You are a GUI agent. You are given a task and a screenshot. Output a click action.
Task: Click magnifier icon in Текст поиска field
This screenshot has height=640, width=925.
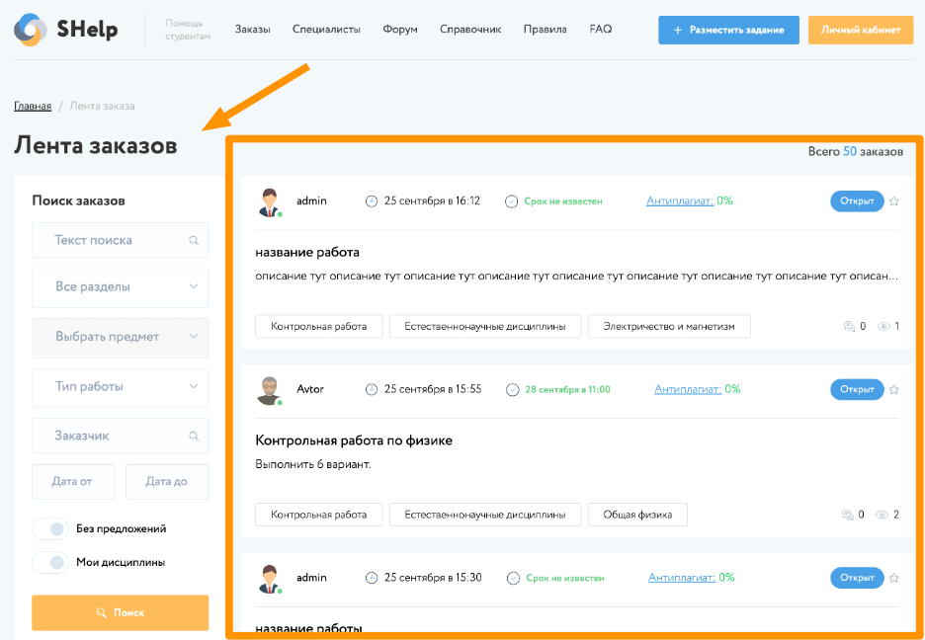point(194,240)
